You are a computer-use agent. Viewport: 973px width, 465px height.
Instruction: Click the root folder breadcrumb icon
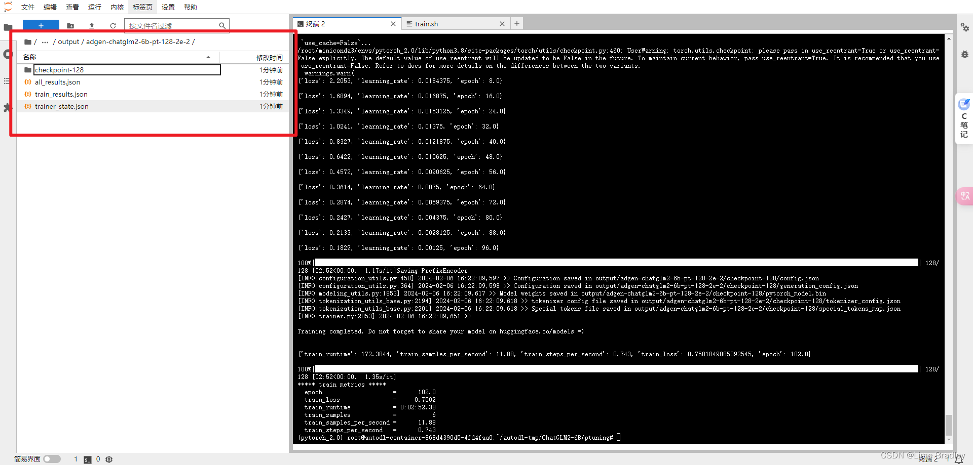(28, 42)
